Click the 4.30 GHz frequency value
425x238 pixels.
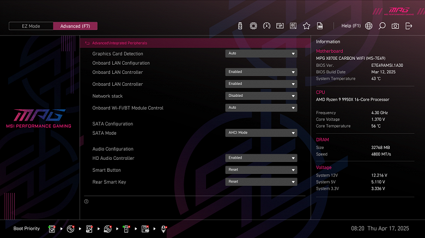click(379, 113)
